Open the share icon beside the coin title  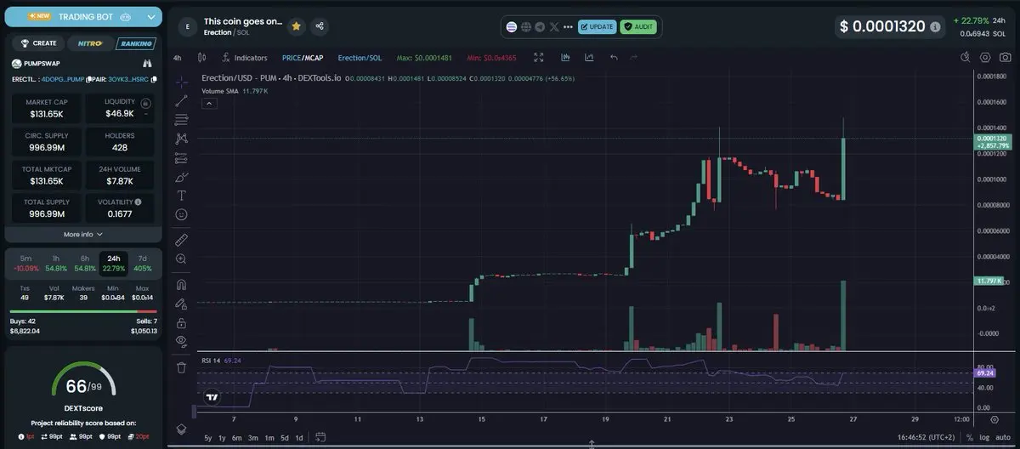click(x=320, y=26)
